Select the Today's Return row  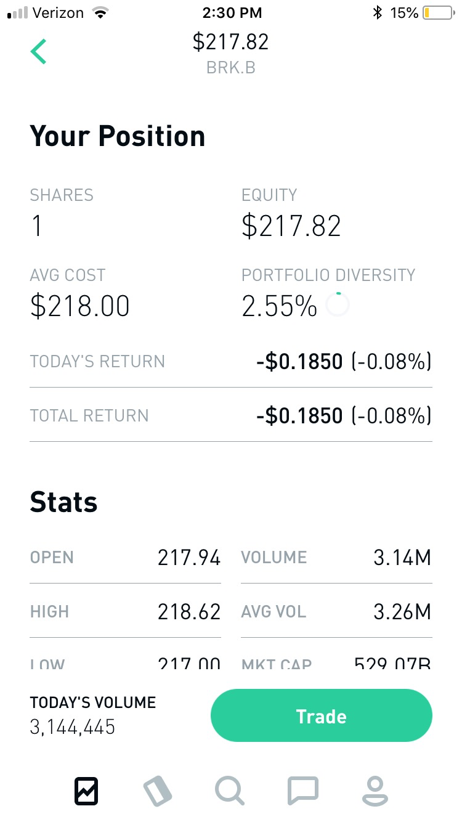click(231, 361)
